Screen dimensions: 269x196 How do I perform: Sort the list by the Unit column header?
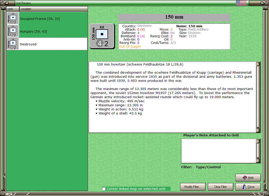13,9
